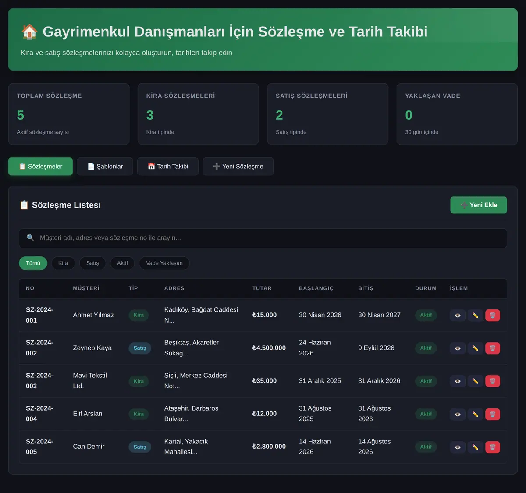Focus the contract search field
The height and width of the screenshot is (493, 526).
click(263, 238)
